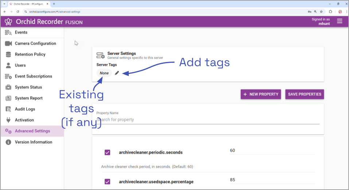Open the hamburger menu in header
Viewport: 349px width, 190px height.
(340, 21)
